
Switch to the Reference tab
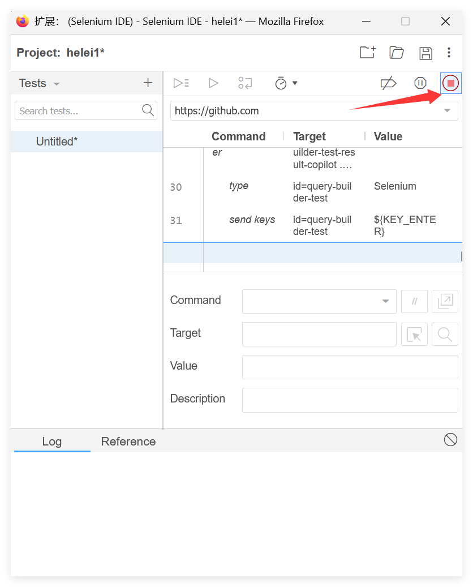click(128, 442)
